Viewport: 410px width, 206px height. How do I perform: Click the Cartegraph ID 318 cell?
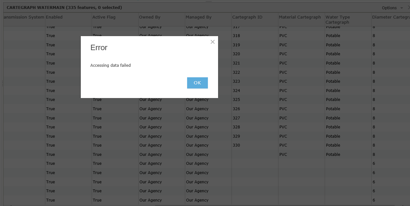point(236,36)
